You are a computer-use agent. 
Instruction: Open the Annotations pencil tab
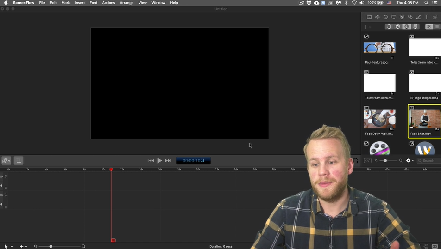point(418,17)
